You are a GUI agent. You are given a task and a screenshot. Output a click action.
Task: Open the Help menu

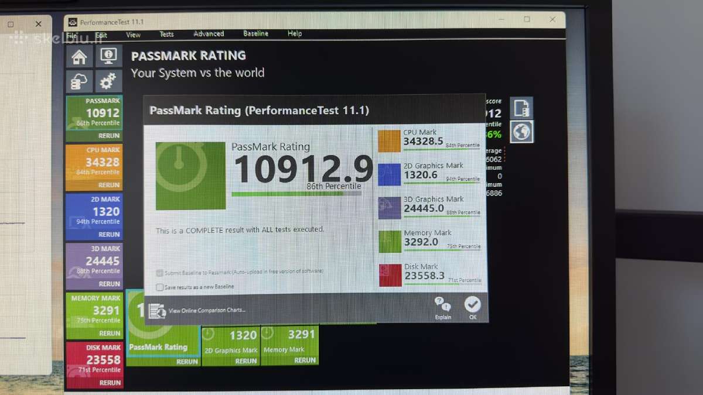pos(295,33)
